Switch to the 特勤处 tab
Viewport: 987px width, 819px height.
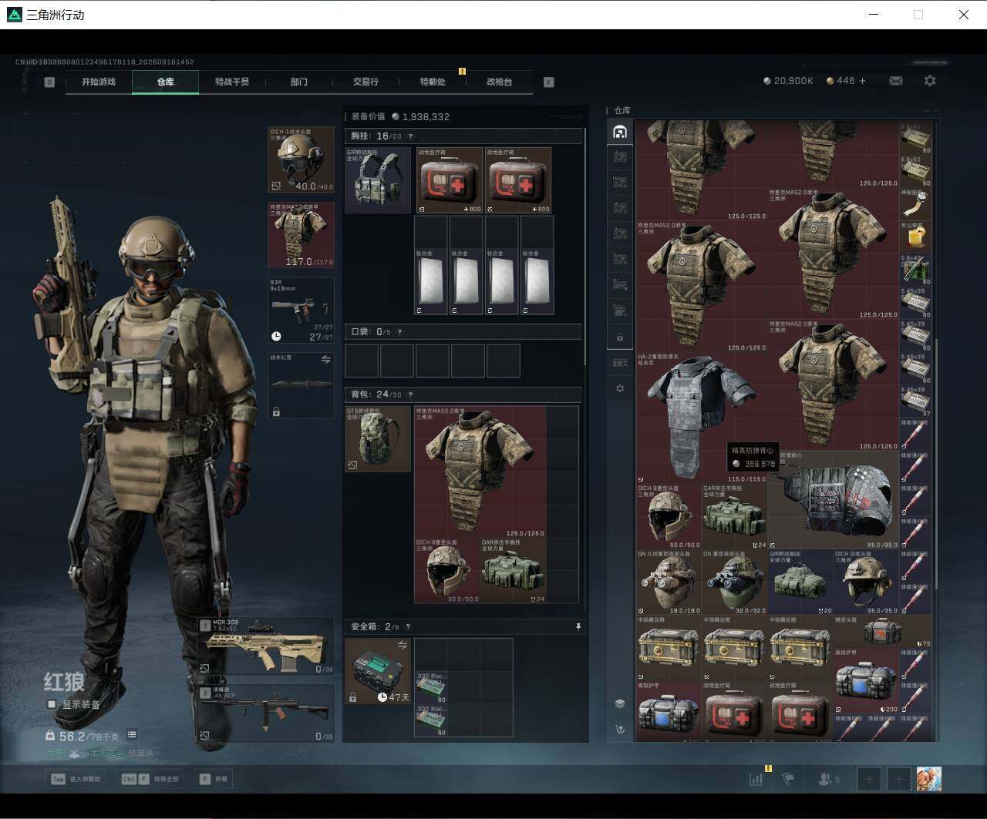[x=433, y=82]
